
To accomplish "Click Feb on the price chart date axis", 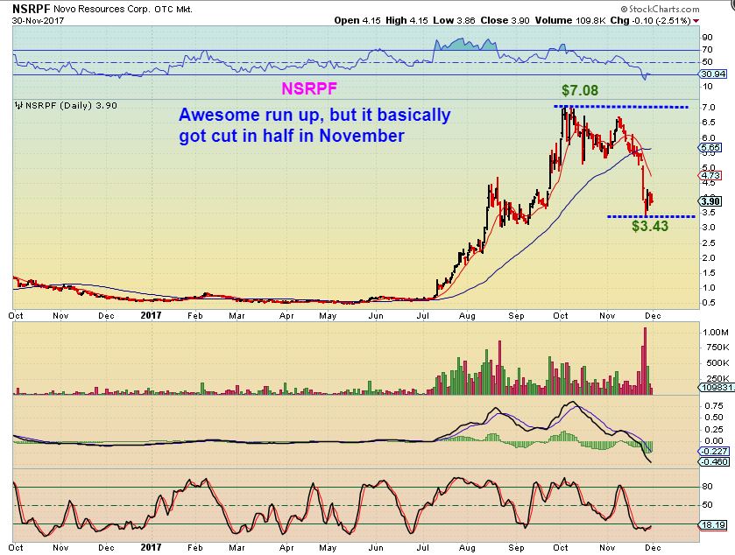I will (195, 316).
